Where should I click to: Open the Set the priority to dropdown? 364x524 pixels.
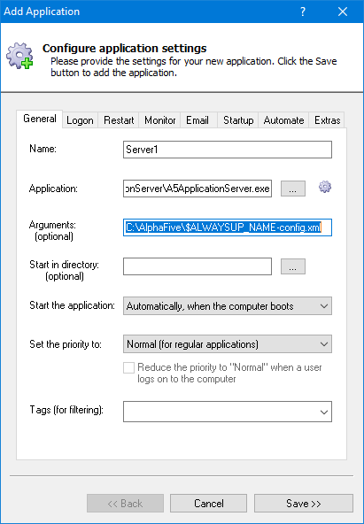point(228,343)
